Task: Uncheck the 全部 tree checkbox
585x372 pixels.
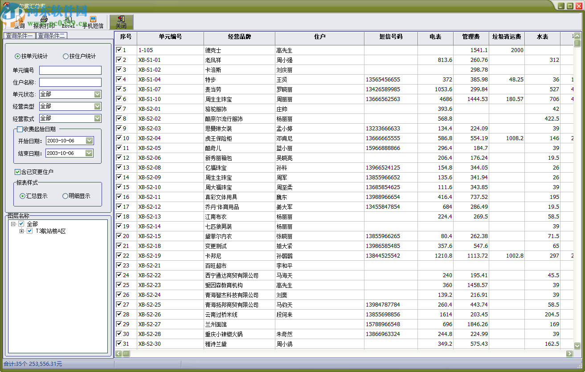Action: point(21,224)
